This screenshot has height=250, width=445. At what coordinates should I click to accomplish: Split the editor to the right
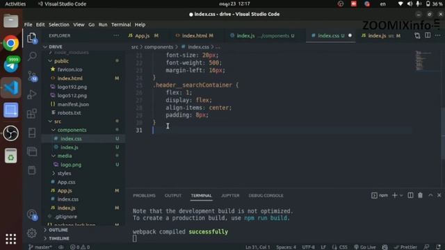tap(428, 35)
